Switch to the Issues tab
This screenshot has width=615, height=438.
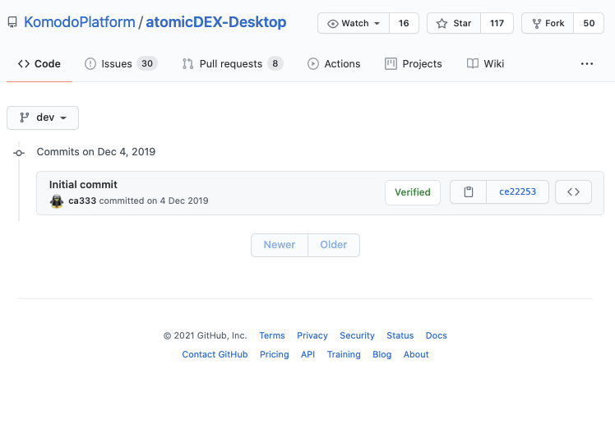(121, 63)
